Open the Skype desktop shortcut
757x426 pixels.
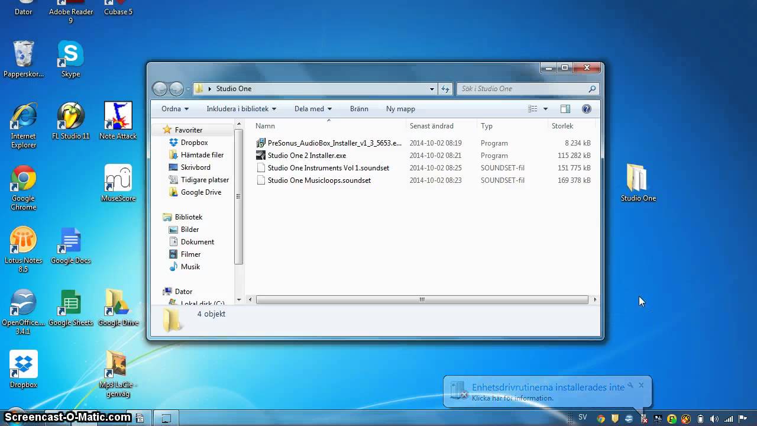click(x=70, y=59)
